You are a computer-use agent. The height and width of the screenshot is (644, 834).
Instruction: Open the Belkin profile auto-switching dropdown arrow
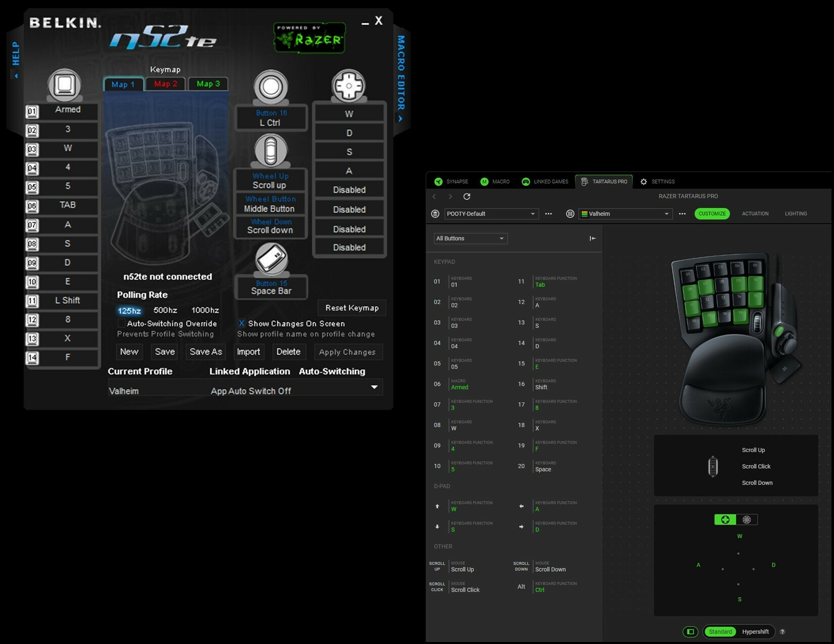click(x=374, y=387)
